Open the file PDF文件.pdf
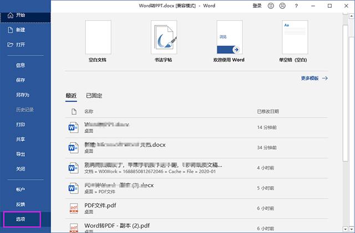Screen dimensions: 355x233 pos(100,205)
